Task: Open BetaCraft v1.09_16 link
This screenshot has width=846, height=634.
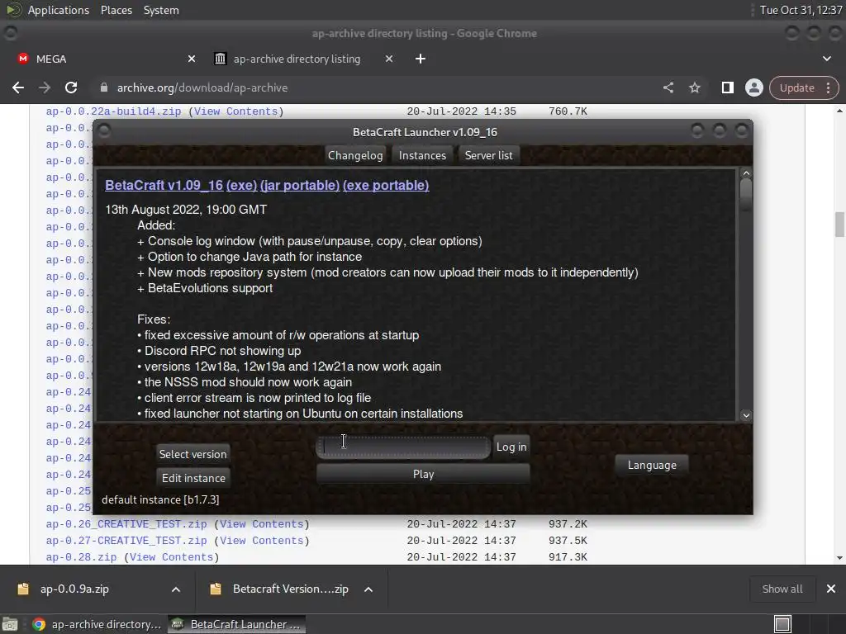Action: point(164,185)
